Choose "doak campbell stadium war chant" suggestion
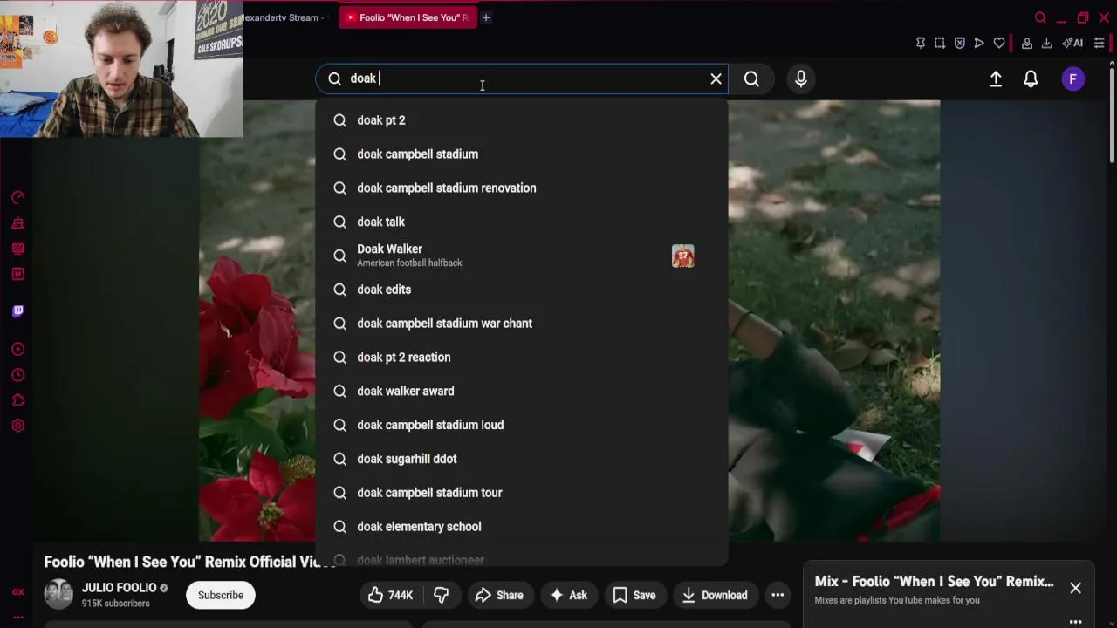This screenshot has width=1117, height=628. (522, 324)
